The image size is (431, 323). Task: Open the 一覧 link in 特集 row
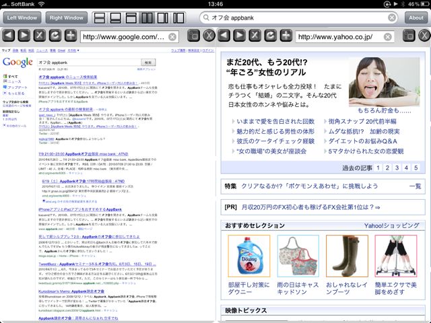(x=415, y=186)
